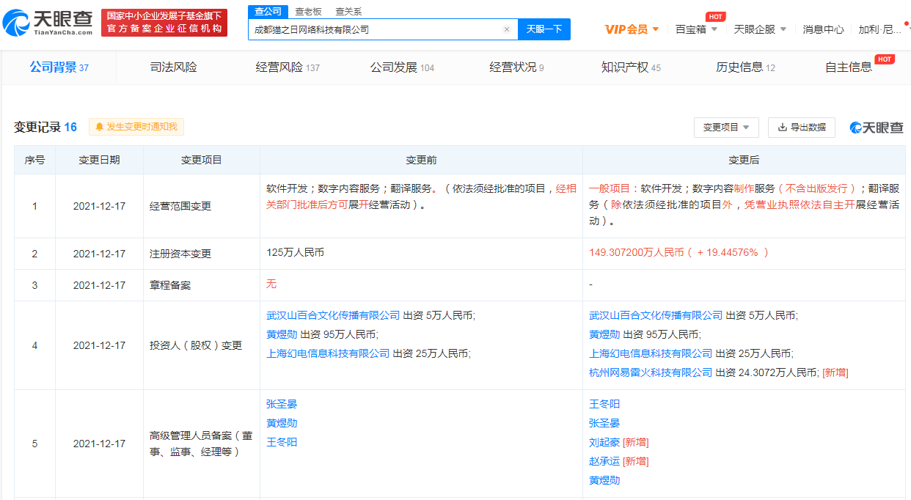The height and width of the screenshot is (500, 911).
Task: Open 黄煜勋 investor link in 变更前 column of row 4
Action: pyautogui.click(x=282, y=334)
